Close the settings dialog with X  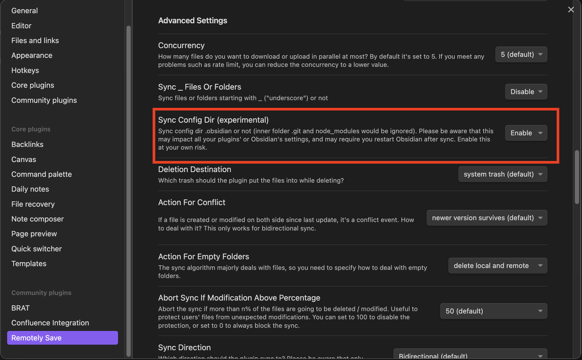(571, 10)
